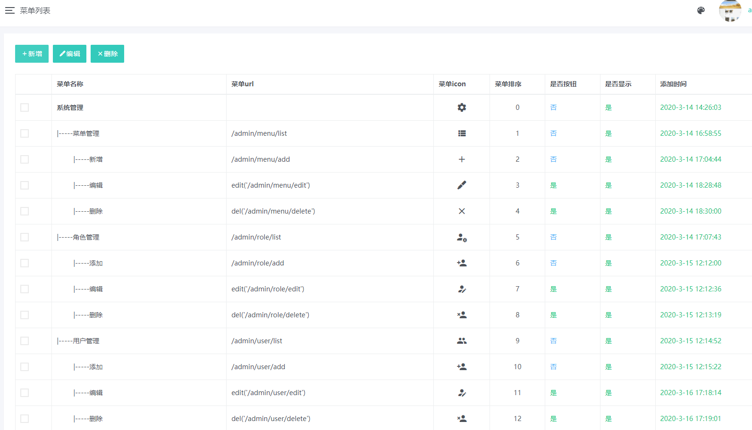The width and height of the screenshot is (752, 430).
Task: Click the gear icon in 系统管理 row
Action: [462, 107]
